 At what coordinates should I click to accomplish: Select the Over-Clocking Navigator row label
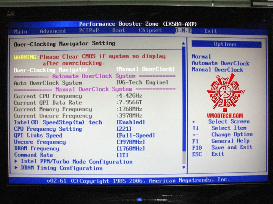click(51, 70)
